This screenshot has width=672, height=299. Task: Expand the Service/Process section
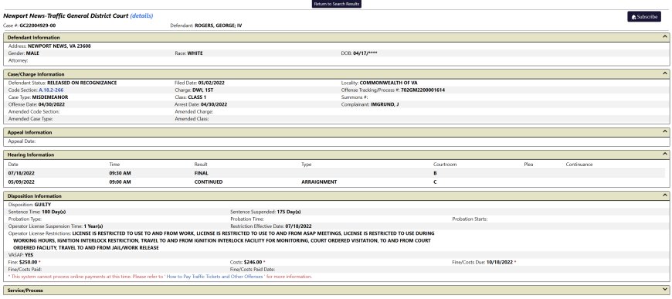coord(665,290)
